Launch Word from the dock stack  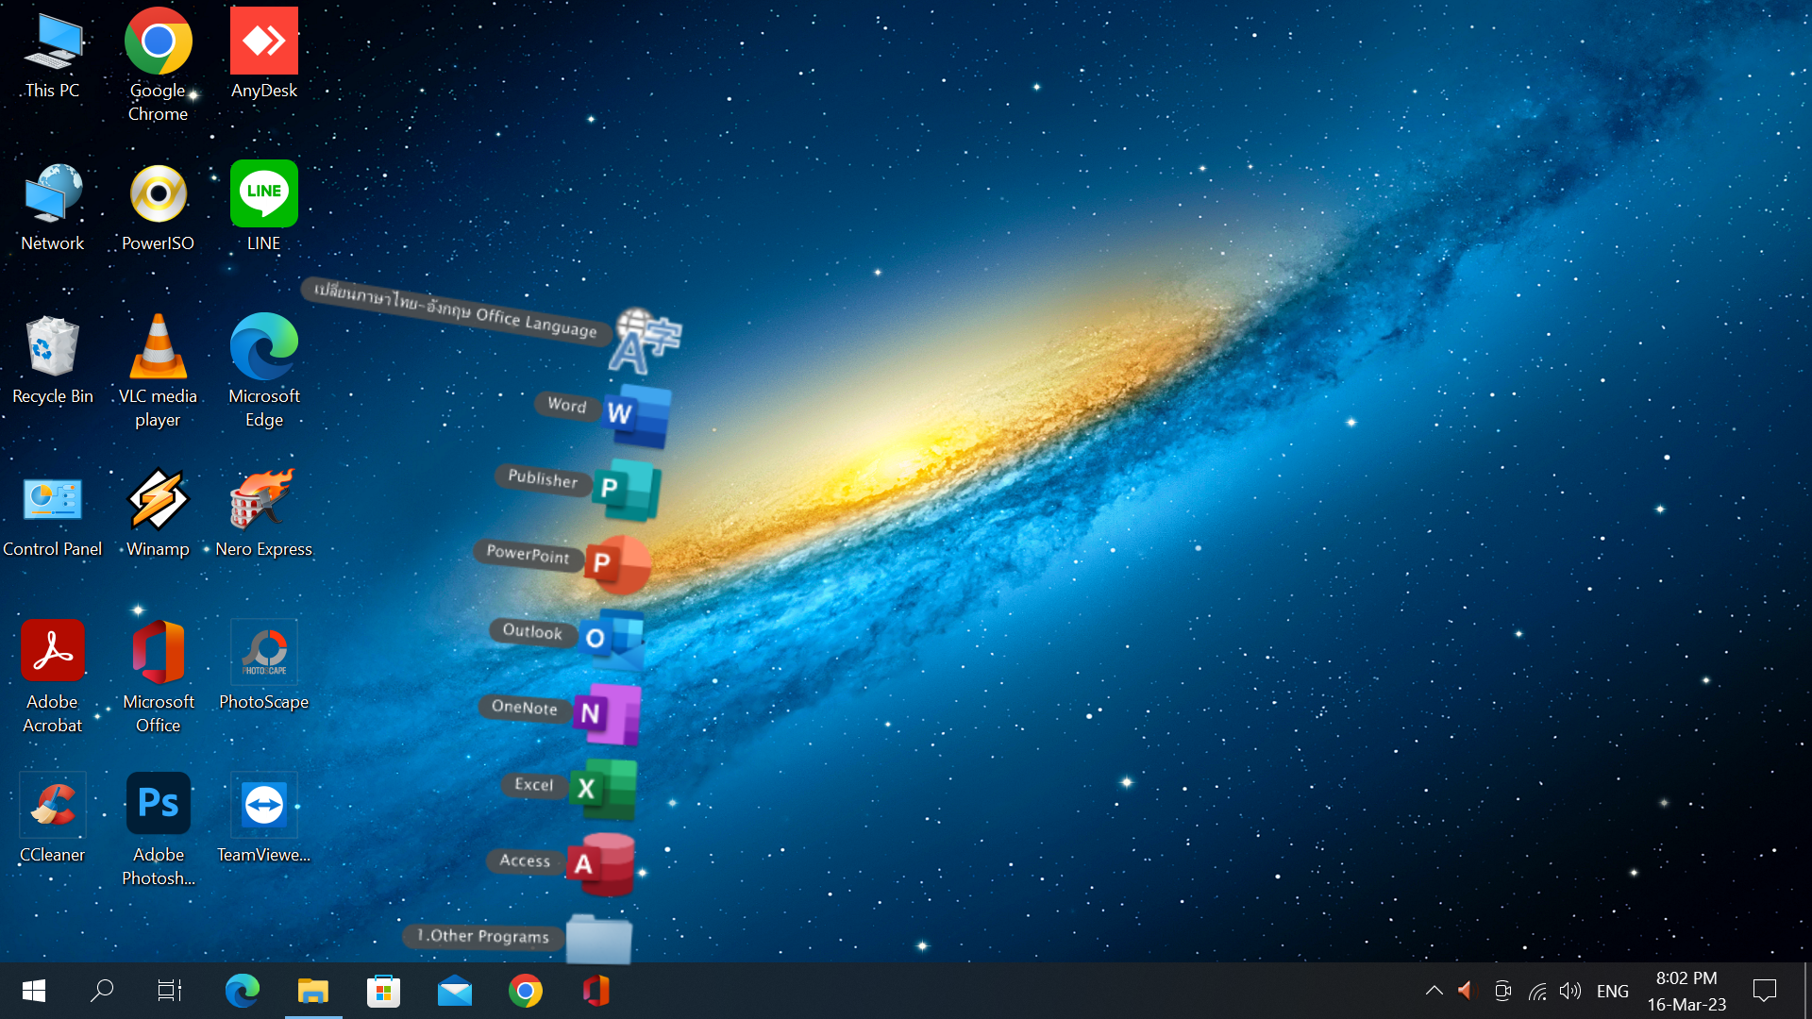637,414
